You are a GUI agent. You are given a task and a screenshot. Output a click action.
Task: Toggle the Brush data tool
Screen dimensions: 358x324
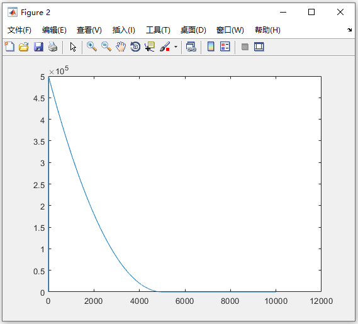tap(165, 47)
